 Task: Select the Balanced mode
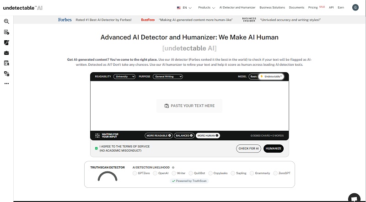coord(184,136)
